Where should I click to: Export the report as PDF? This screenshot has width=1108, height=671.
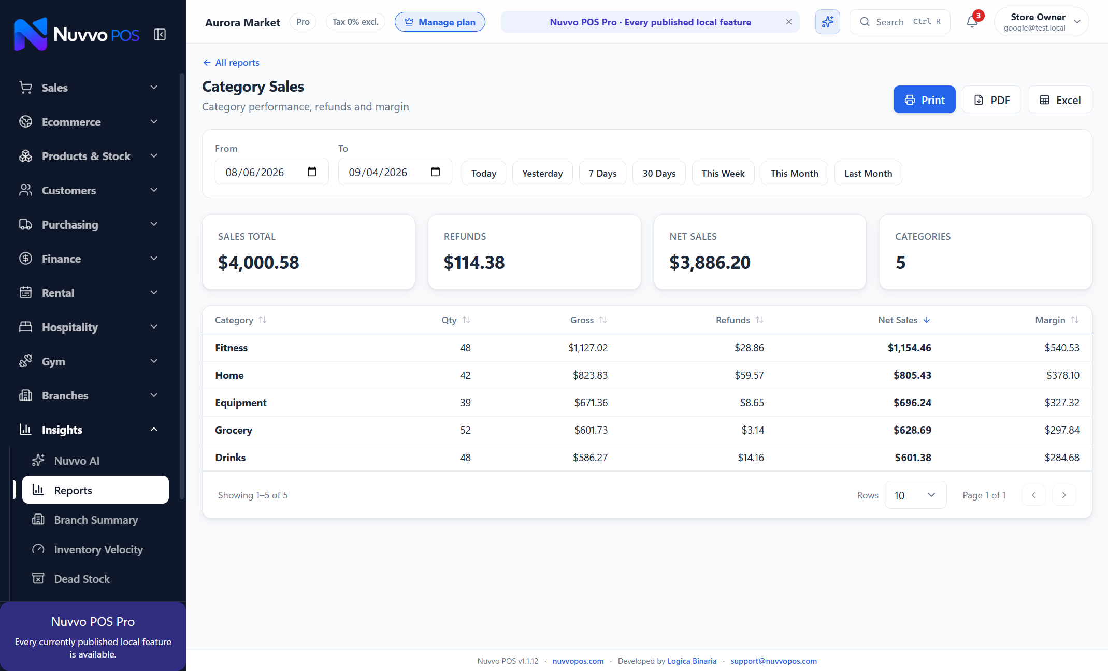pyautogui.click(x=991, y=100)
